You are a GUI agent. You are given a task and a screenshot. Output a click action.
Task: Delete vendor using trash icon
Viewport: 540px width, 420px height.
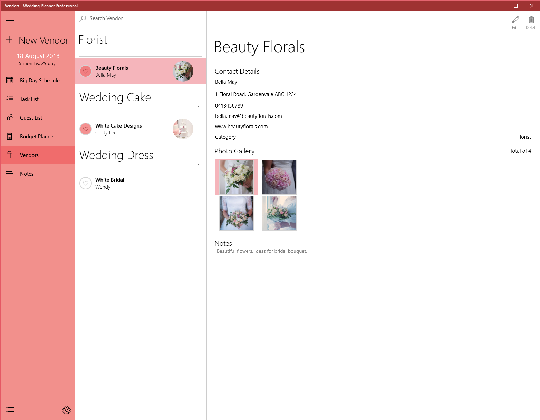click(531, 20)
